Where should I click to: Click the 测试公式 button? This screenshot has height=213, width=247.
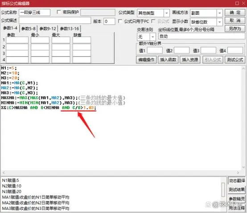(x=235, y=60)
